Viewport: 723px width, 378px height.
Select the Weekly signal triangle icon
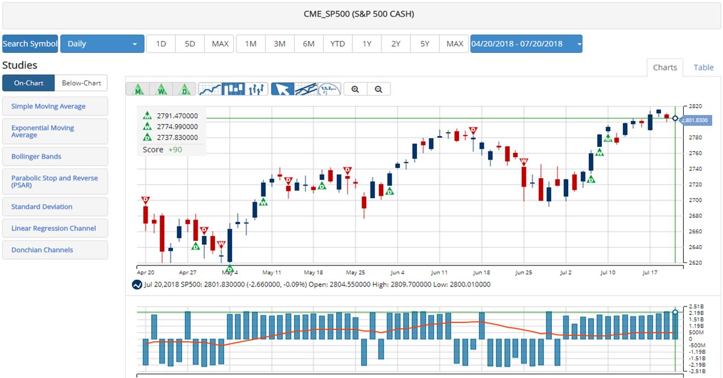click(161, 88)
